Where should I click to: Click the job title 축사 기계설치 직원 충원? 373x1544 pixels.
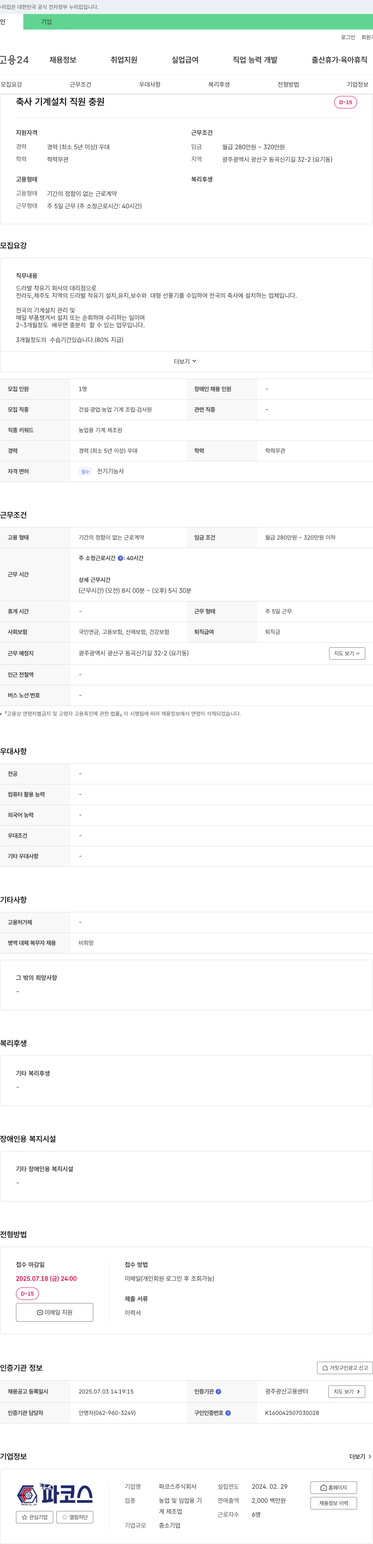[x=61, y=102]
